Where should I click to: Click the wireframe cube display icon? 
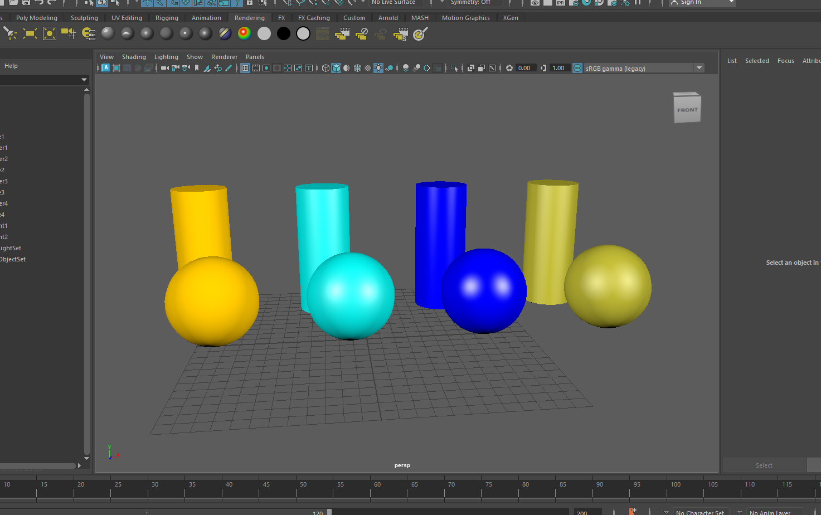coord(326,68)
